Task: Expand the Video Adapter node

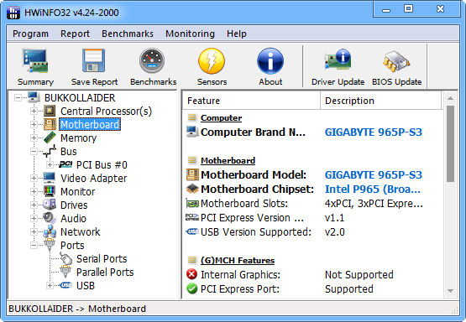Action: pyautogui.click(x=34, y=178)
